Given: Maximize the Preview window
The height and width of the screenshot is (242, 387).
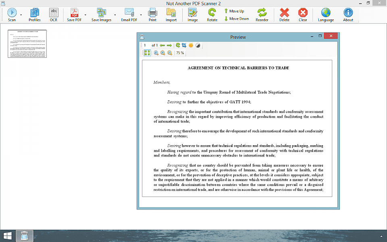Looking at the screenshot, I should (x=320, y=36).
